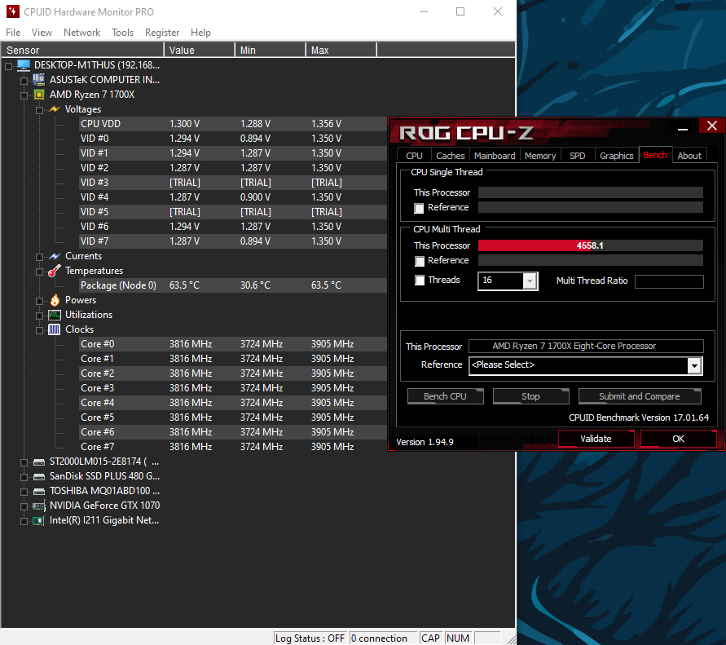Click the Clocks waveform icon
726x645 pixels.
[x=54, y=329]
